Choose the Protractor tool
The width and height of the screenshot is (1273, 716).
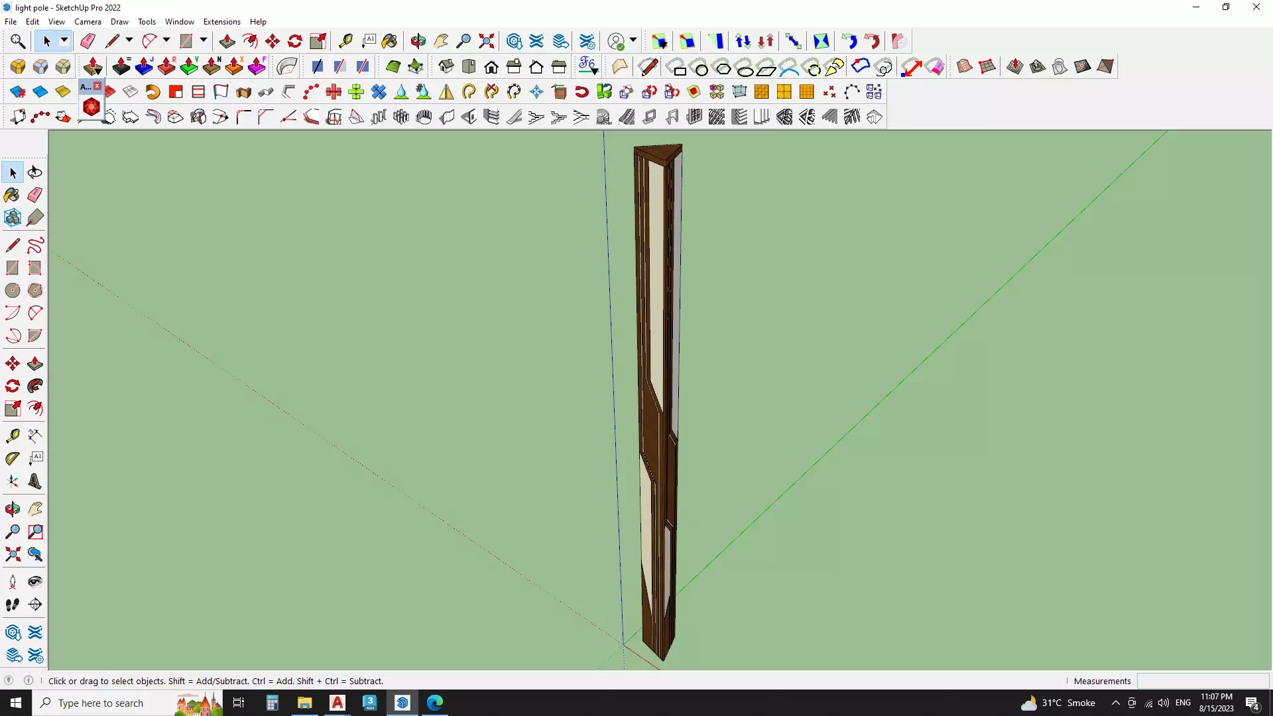click(x=13, y=458)
